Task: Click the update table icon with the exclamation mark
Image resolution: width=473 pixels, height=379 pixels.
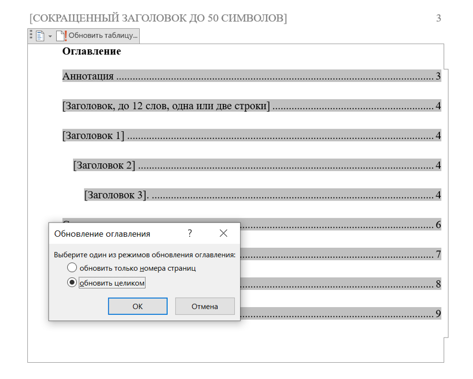Action: (x=61, y=36)
